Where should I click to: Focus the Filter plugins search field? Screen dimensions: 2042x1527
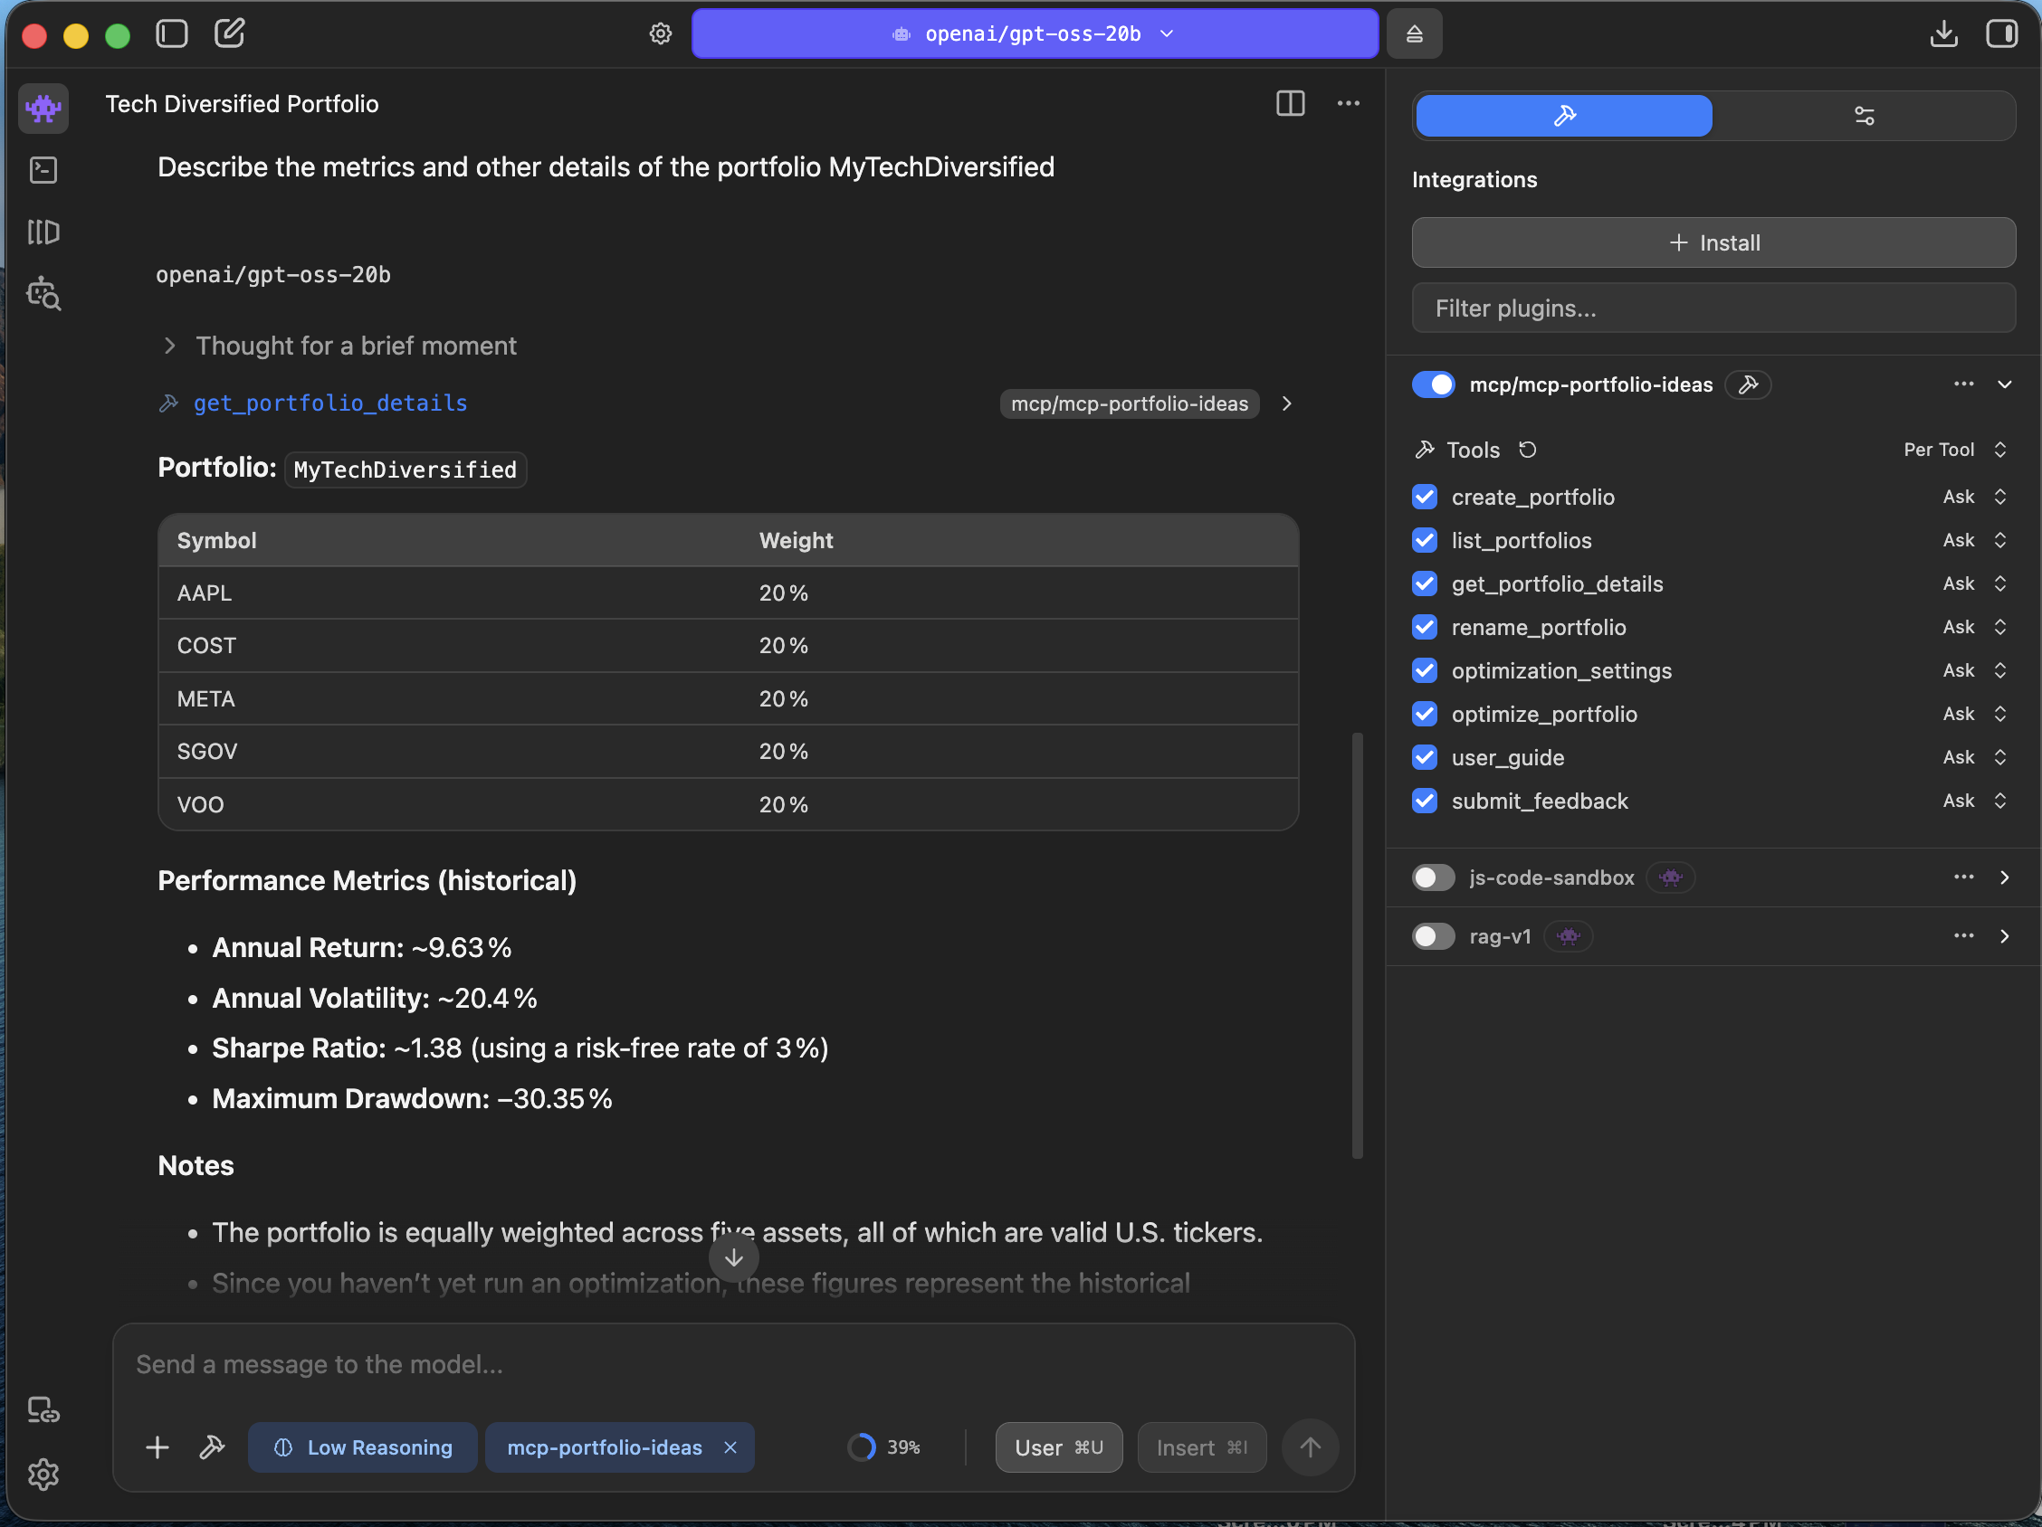tap(1713, 308)
